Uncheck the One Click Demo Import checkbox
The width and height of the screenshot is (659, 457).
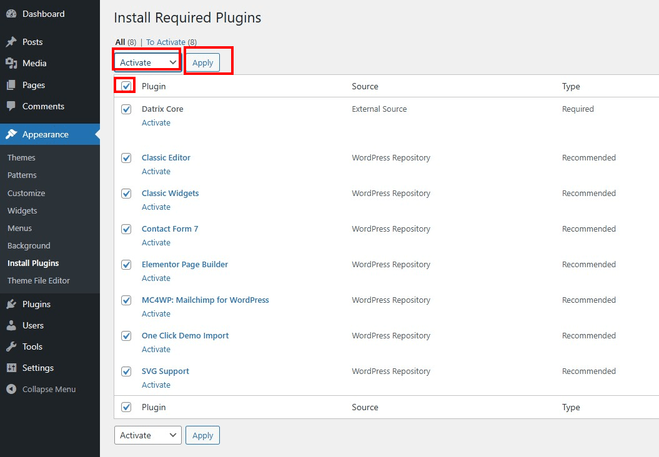click(x=126, y=336)
